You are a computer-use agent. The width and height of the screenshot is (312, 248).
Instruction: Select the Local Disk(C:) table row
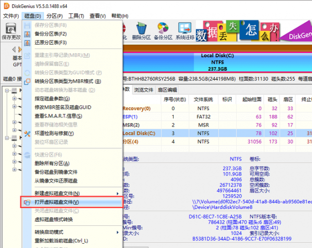point(217,133)
